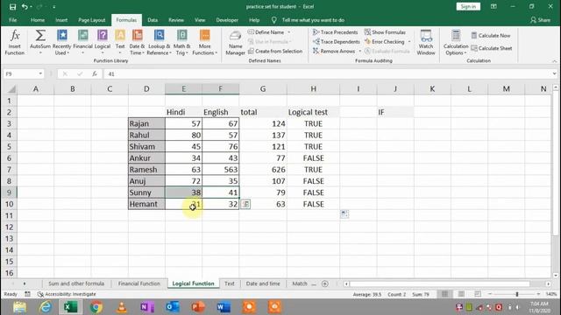
Task: Switch to the Data ribbon tab
Action: [x=153, y=20]
